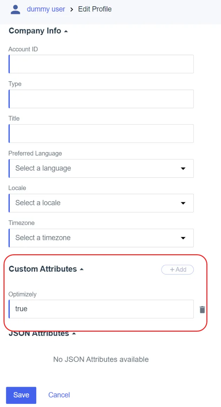Open the Locale dropdown

point(101,203)
